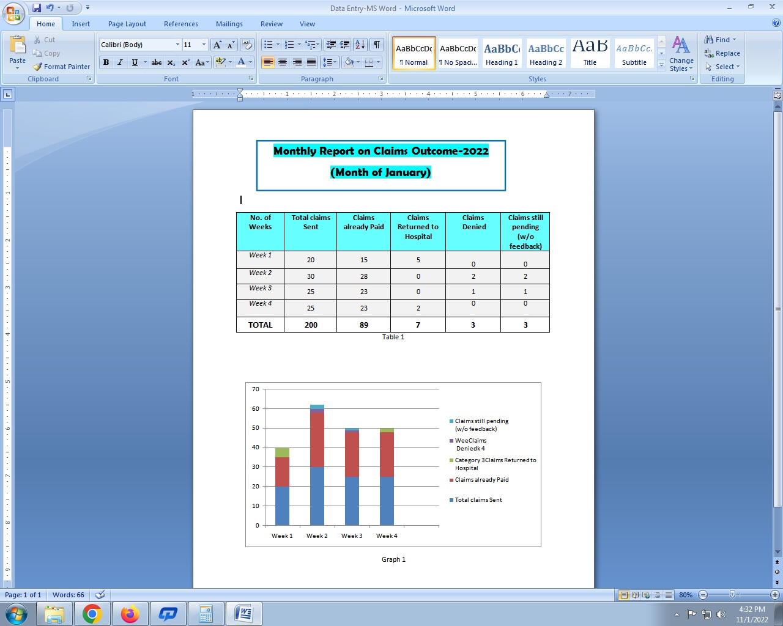The width and height of the screenshot is (783, 626).
Task: Open Firefox from the taskbar
Action: 130,614
